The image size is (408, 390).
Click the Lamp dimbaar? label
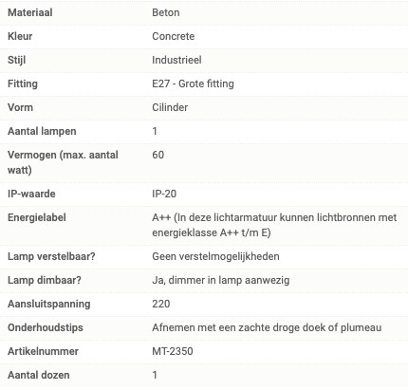45,280
